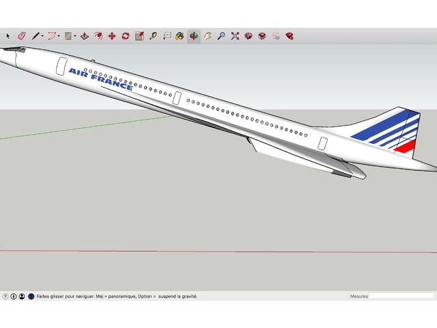
Task: Pick the Eraser tool
Action: [22, 36]
